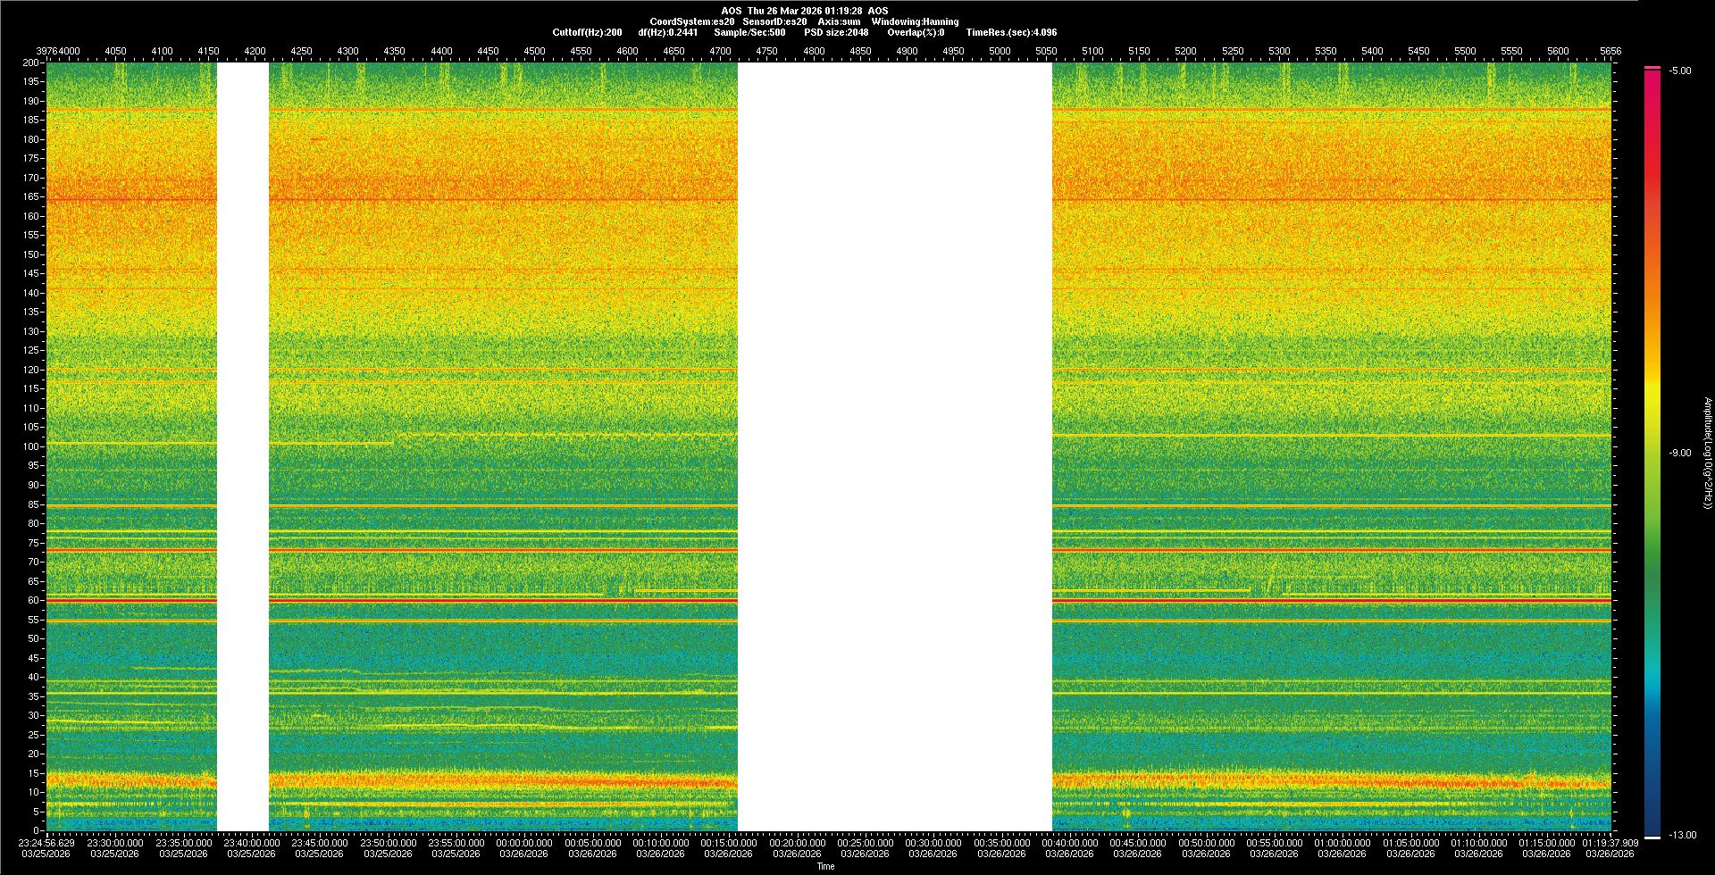The image size is (1715, 875).
Task: Click the TimeRes.(sec):4.096 label
Action: pos(1011,32)
